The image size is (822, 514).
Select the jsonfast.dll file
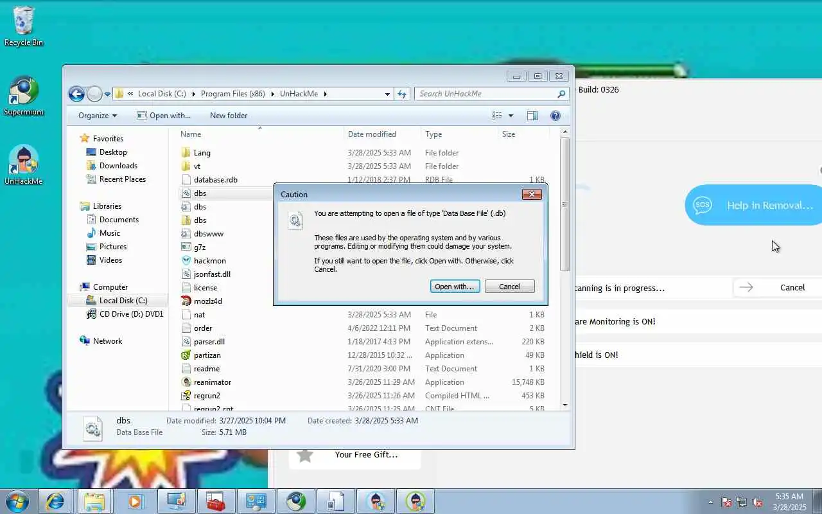click(x=212, y=274)
